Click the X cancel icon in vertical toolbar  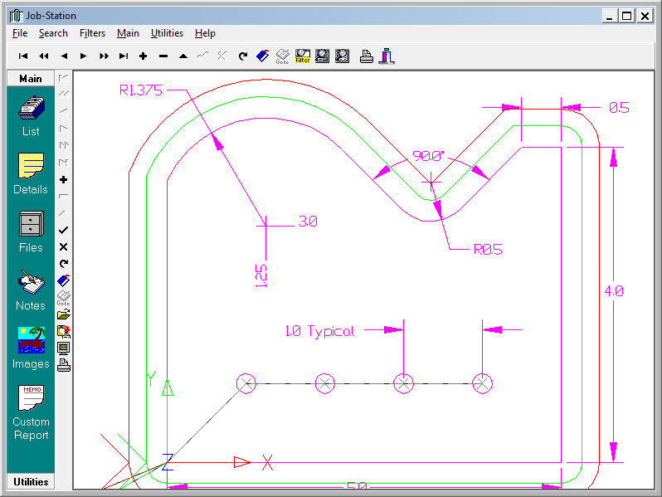pos(64,247)
